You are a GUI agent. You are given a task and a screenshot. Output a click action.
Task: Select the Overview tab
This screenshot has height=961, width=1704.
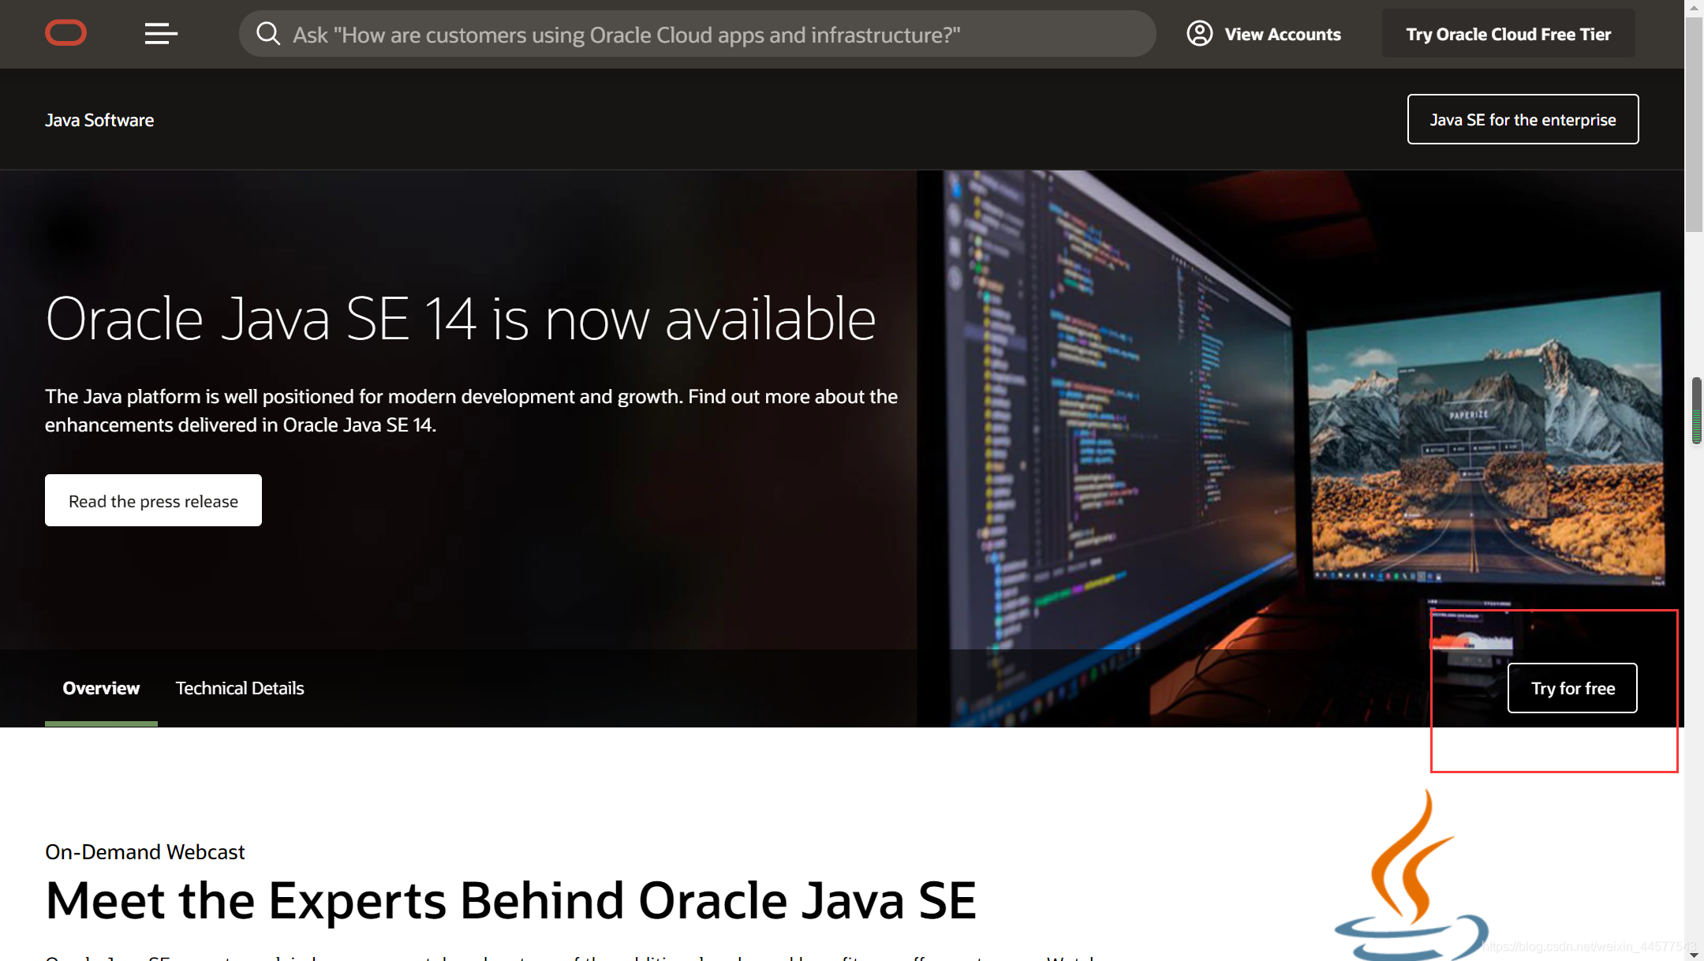pyautogui.click(x=101, y=688)
